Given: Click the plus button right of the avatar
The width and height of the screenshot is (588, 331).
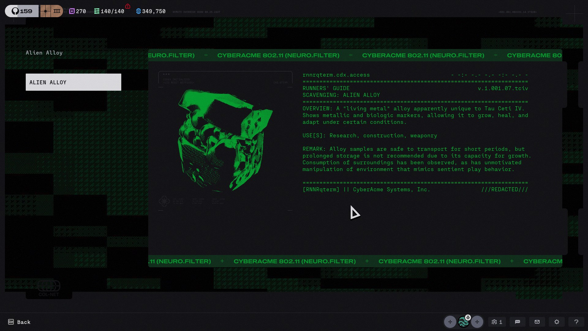Looking at the screenshot, I should (477, 322).
